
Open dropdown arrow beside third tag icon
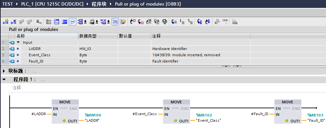click(109, 22)
